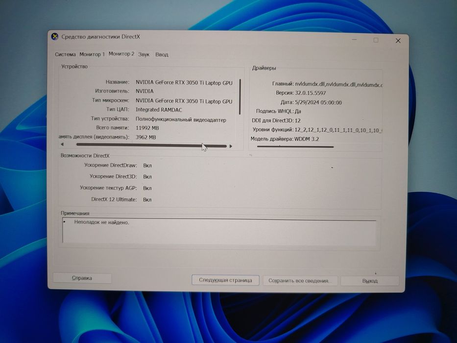Click main driver value 'nvldumdx.dll,...'
This screenshot has height=343, width=457.
coord(338,85)
